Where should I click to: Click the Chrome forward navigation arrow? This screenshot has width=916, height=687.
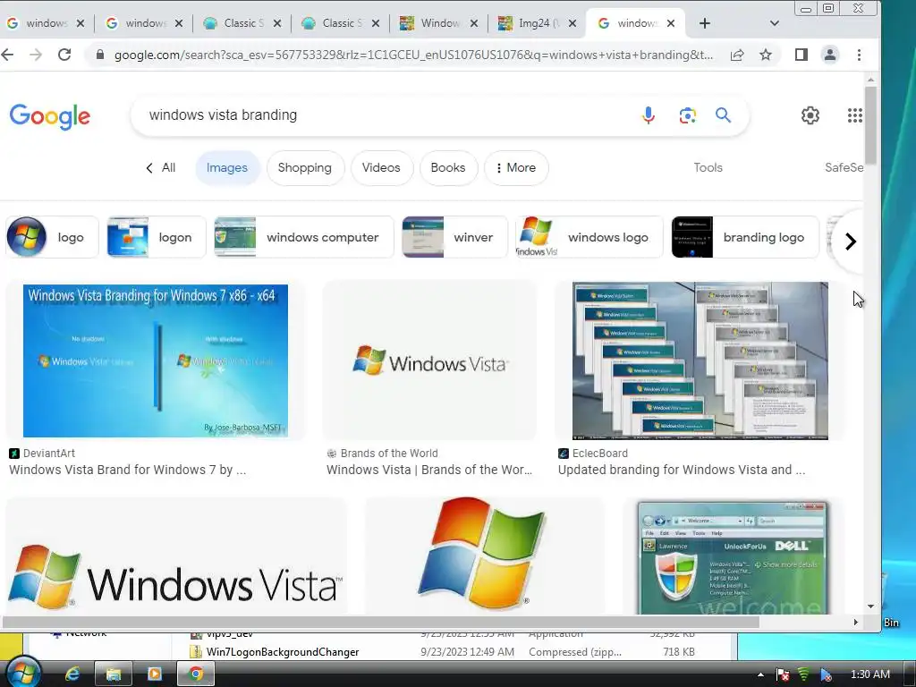(x=36, y=55)
